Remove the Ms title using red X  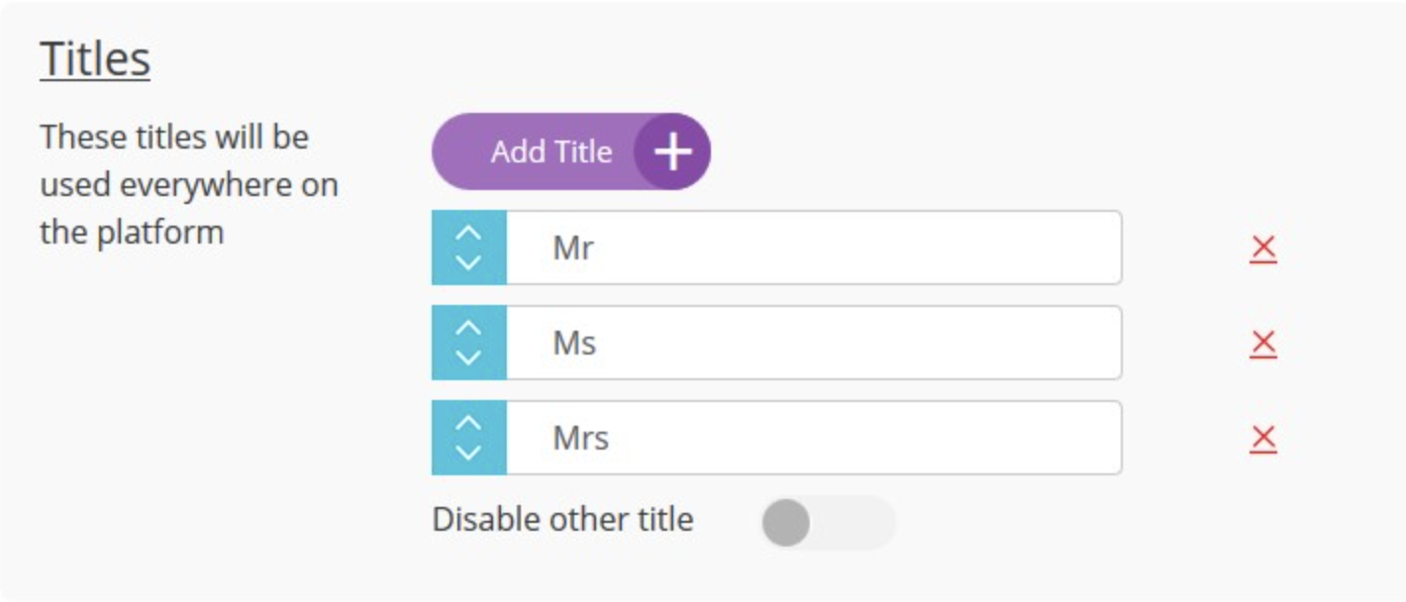point(1262,345)
